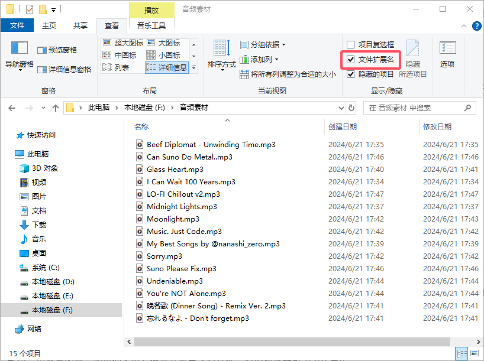Sort by 修改日期 column header
The image size is (484, 361).
coord(437,126)
